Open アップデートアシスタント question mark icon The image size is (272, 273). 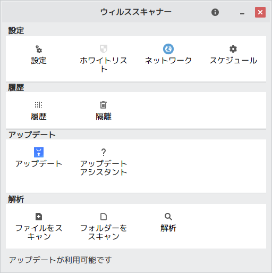pyautogui.click(x=104, y=152)
